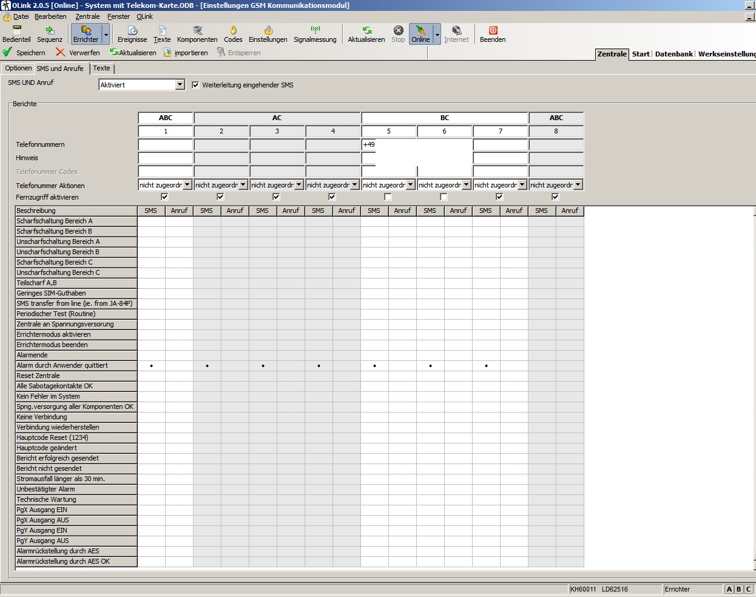Click the green Speichern checkmark
The height and width of the screenshot is (597, 756).
[x=8, y=53]
